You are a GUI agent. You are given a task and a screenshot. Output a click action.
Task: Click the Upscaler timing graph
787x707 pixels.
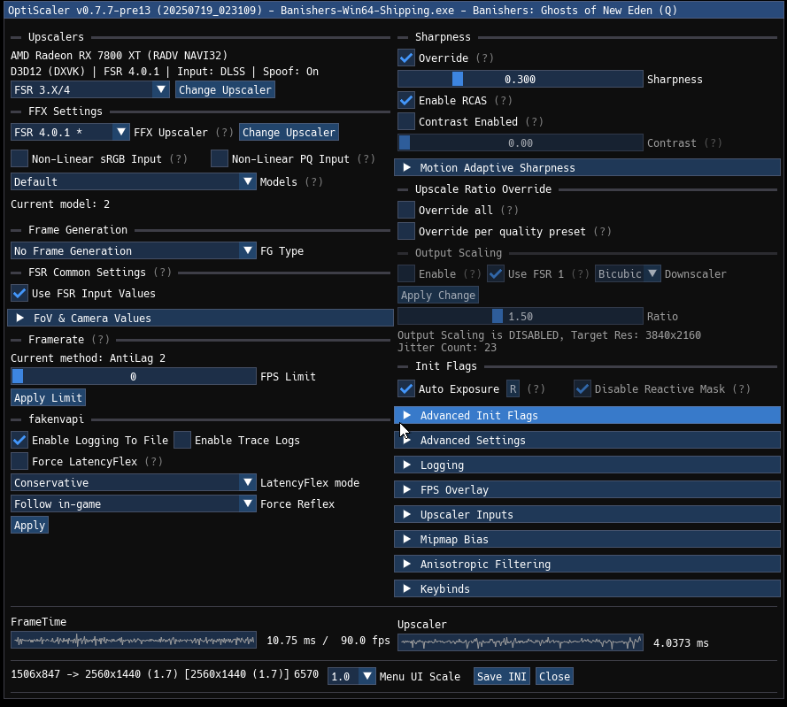(520, 642)
